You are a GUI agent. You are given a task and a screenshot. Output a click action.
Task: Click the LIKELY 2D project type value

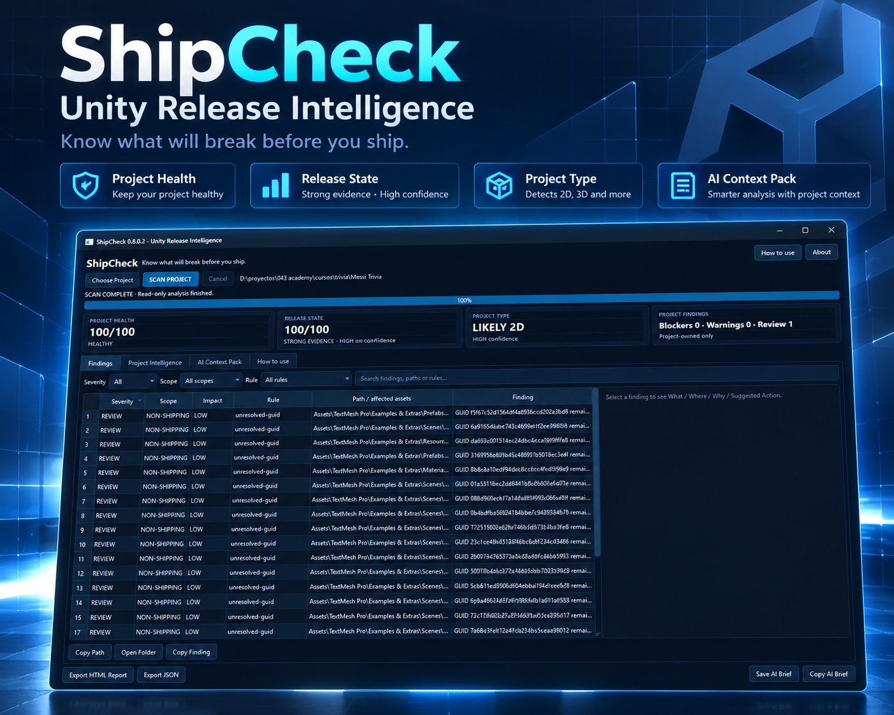(x=498, y=327)
